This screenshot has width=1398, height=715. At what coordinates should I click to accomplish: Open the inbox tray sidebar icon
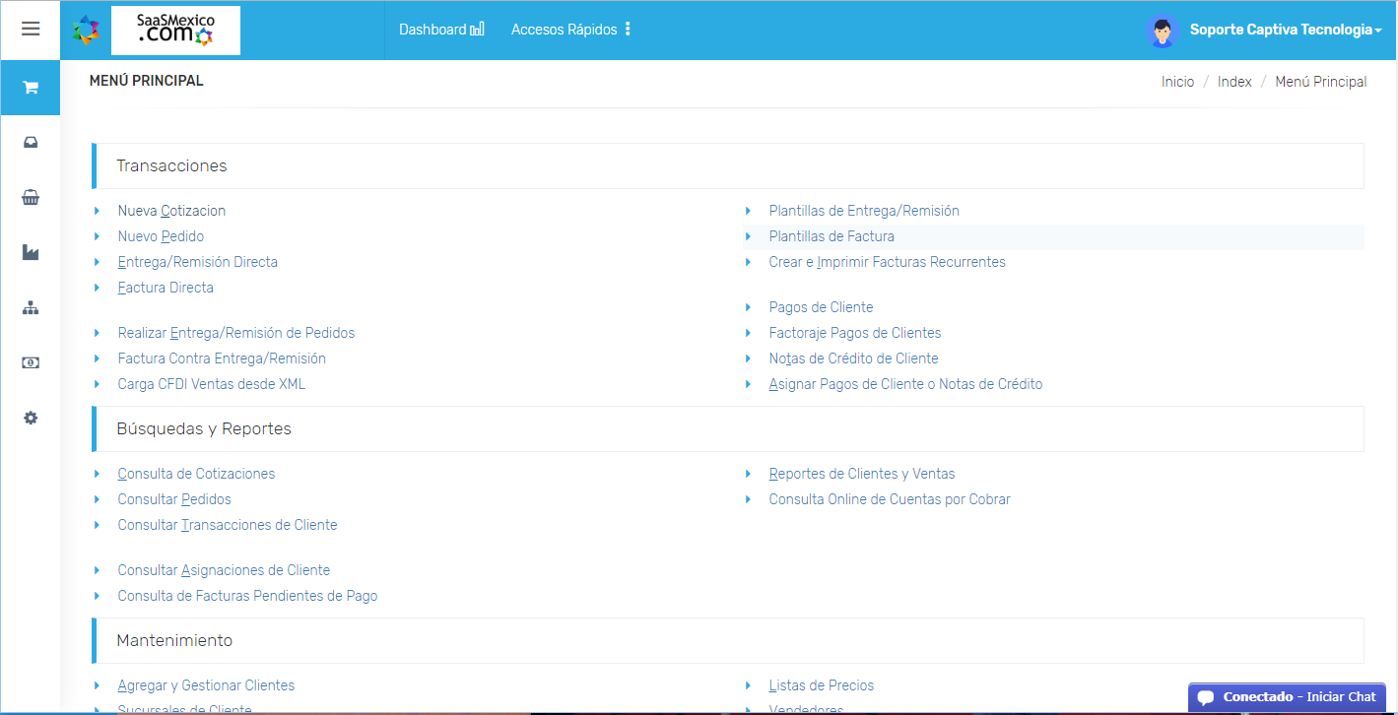pos(31,143)
